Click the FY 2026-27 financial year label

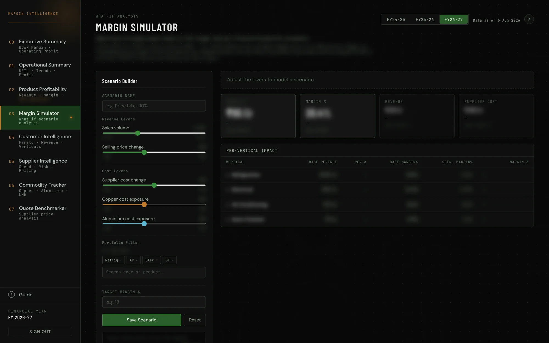(20, 317)
